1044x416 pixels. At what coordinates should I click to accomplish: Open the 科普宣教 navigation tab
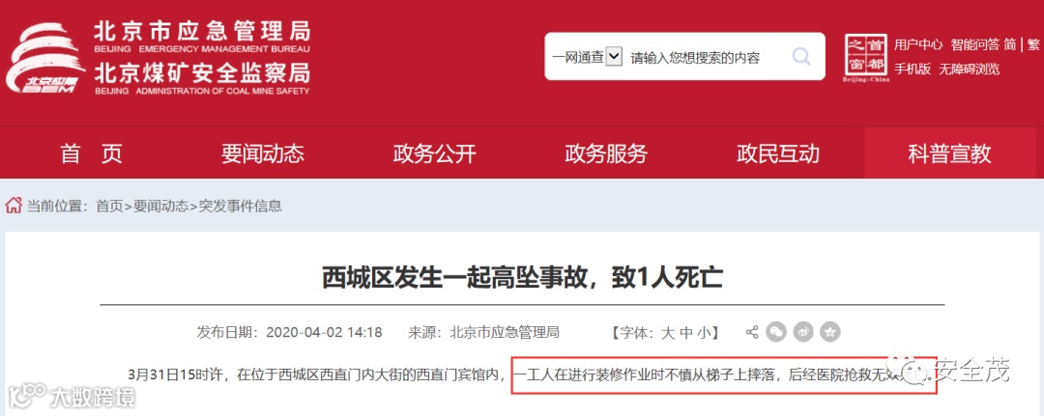click(x=949, y=153)
